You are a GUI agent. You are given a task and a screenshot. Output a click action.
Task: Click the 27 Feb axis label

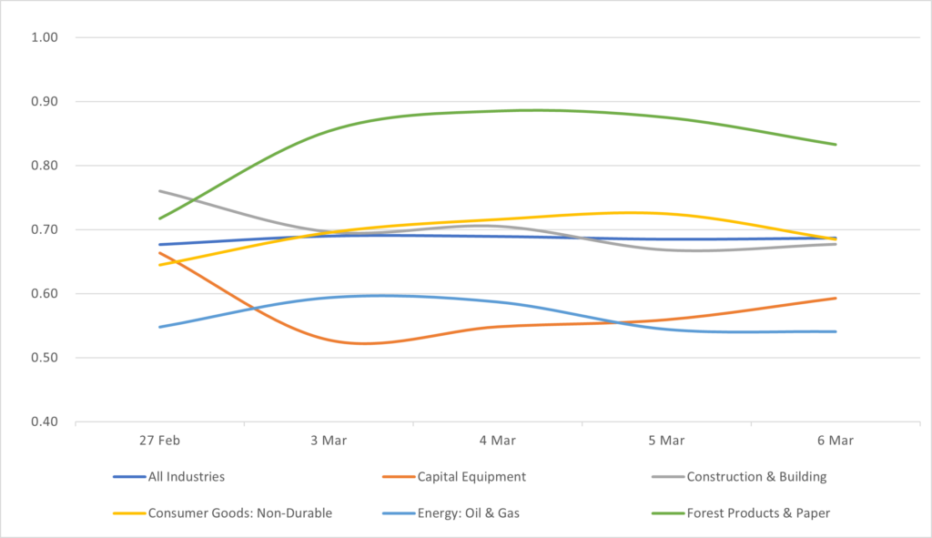159,441
